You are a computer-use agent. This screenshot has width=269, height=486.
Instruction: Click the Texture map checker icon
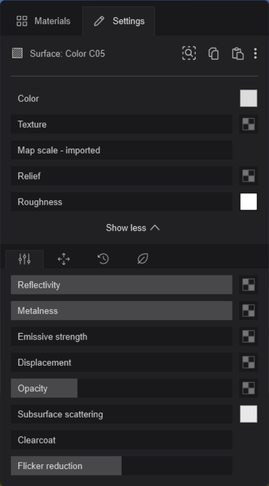tap(248, 124)
